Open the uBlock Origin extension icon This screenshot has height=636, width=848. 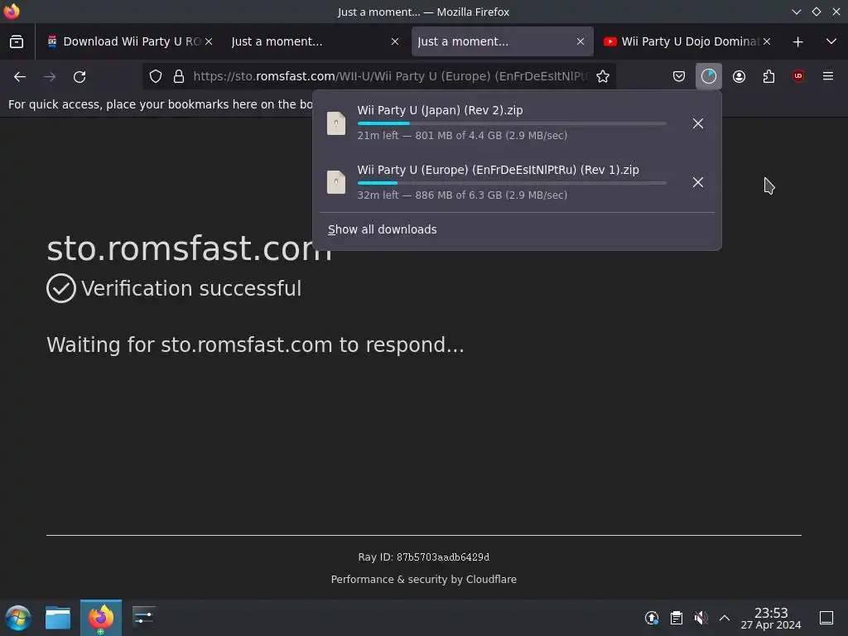(798, 77)
